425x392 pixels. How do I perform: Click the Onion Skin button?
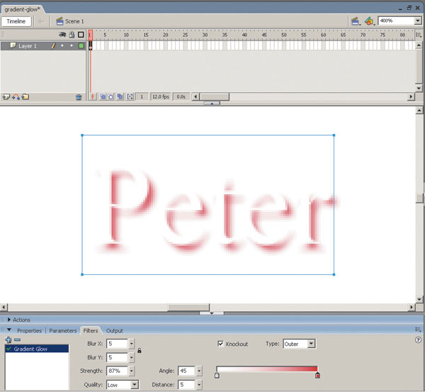pos(103,96)
